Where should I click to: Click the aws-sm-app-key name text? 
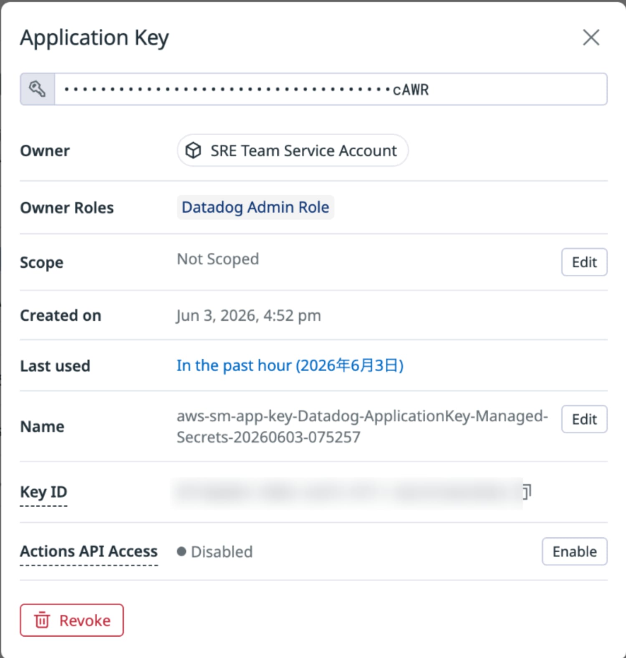pos(362,426)
